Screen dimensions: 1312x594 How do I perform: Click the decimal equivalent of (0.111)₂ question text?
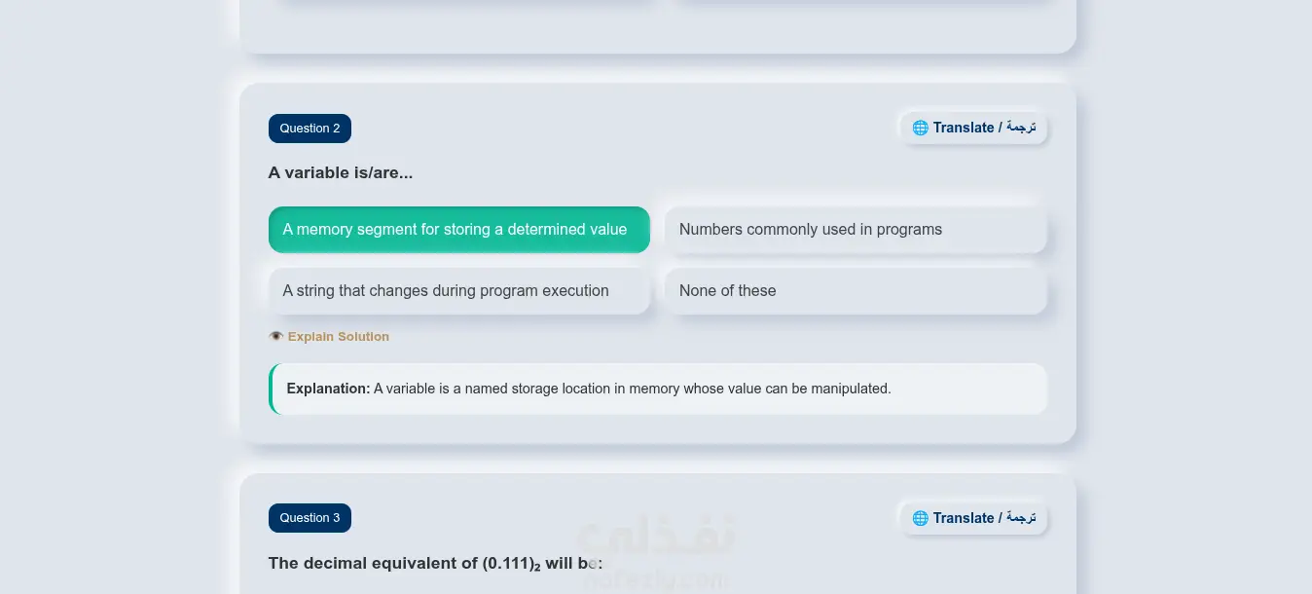click(436, 564)
